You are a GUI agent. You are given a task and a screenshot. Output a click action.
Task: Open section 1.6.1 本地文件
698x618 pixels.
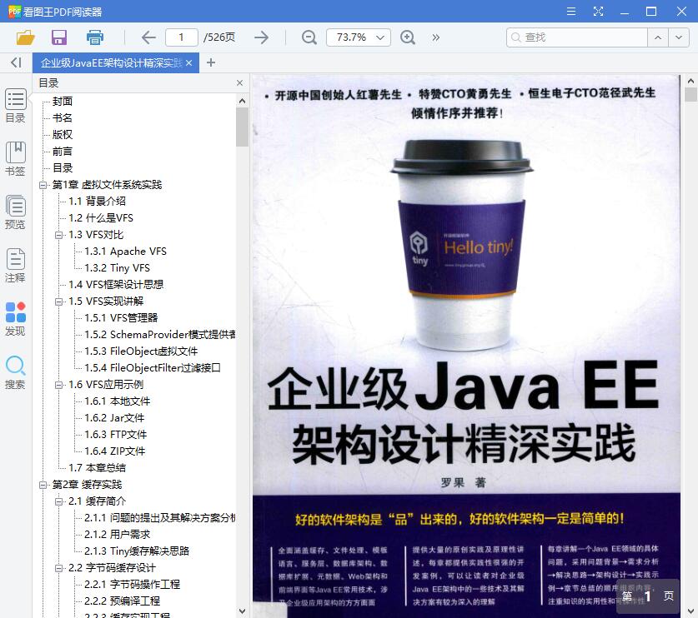tap(118, 401)
